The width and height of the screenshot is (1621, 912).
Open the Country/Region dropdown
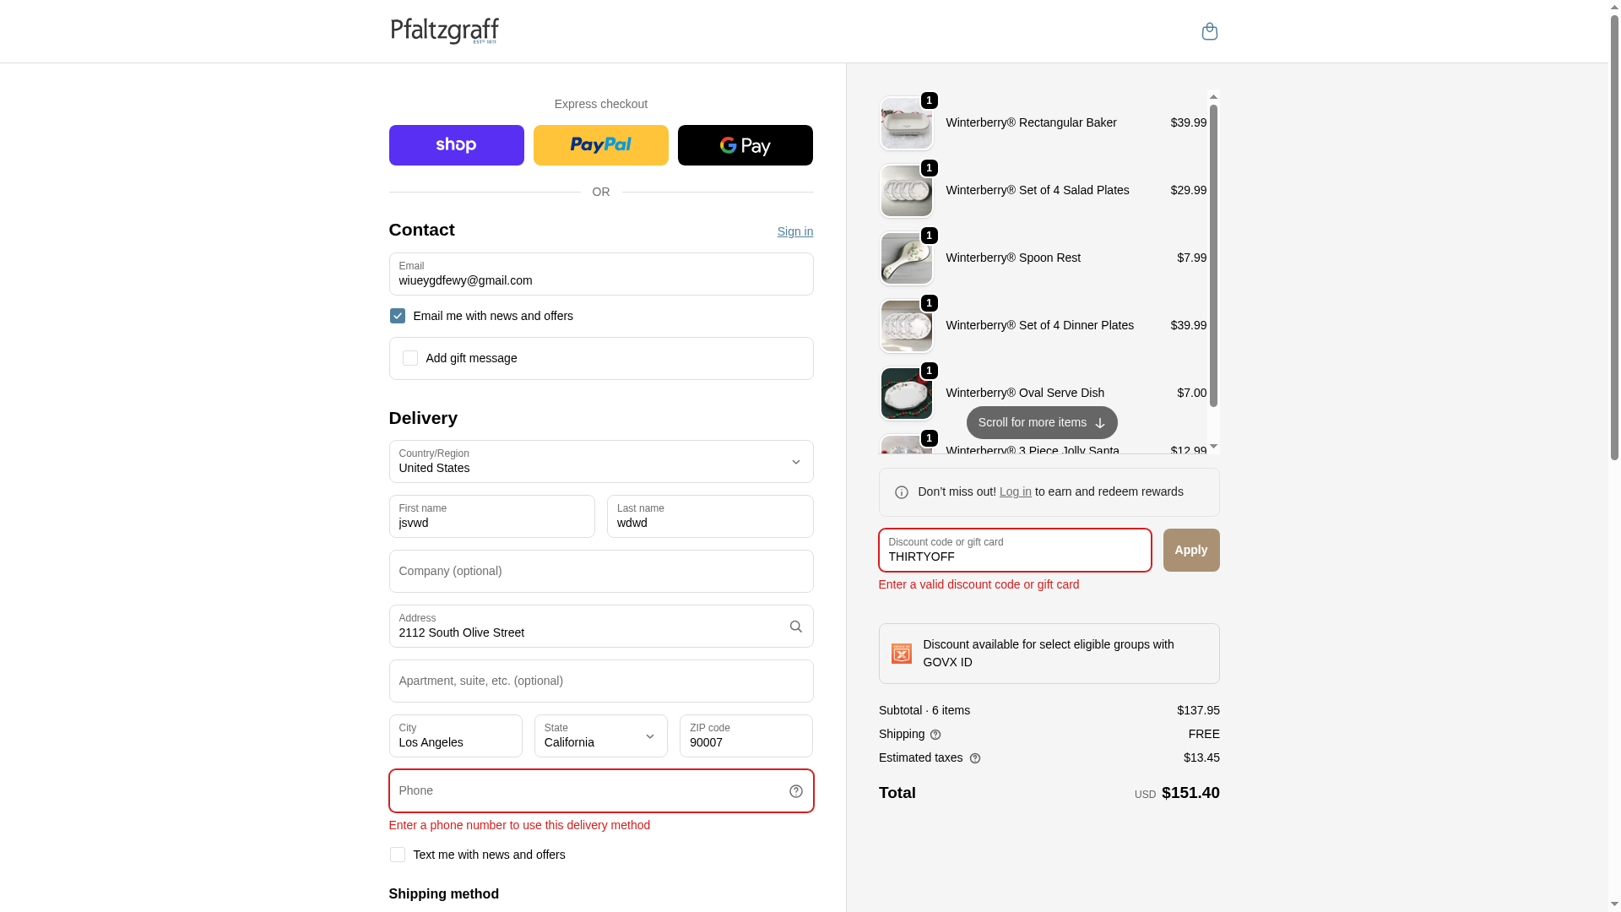tap(601, 462)
